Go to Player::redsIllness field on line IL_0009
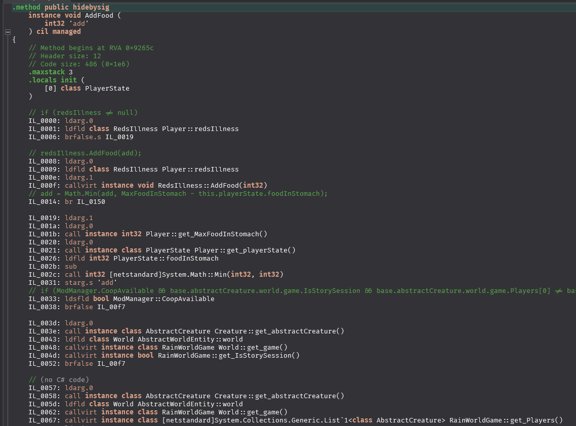576x426 pixels. (200, 169)
